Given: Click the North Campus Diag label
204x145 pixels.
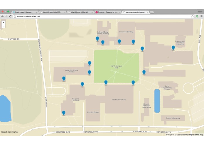Looking at the screenshot, I should click(116, 67).
